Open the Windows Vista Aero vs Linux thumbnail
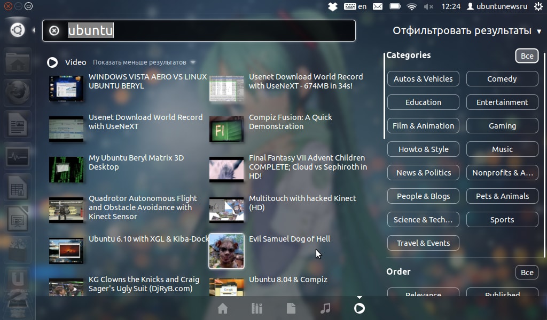547x320 pixels. pyautogui.click(x=66, y=89)
